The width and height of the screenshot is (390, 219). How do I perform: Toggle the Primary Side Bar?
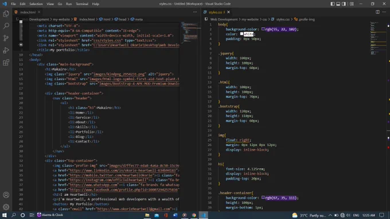(x=333, y=4)
